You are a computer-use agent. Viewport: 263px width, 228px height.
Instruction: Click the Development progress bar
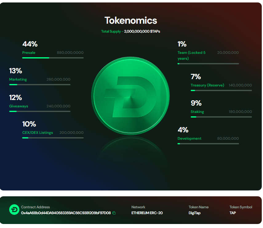(x=208, y=144)
